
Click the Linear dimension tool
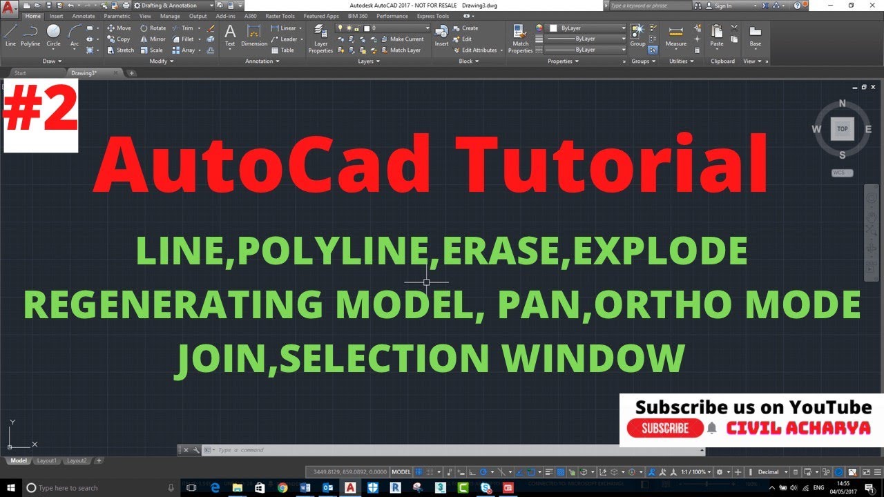pyautogui.click(x=284, y=28)
